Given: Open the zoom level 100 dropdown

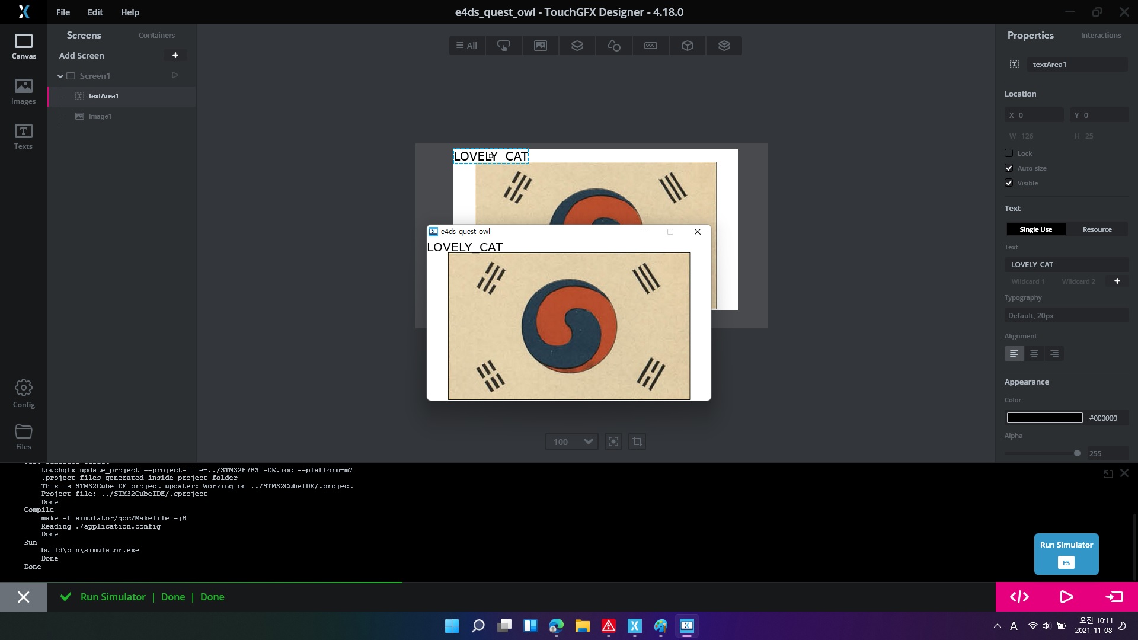Looking at the screenshot, I should [571, 441].
